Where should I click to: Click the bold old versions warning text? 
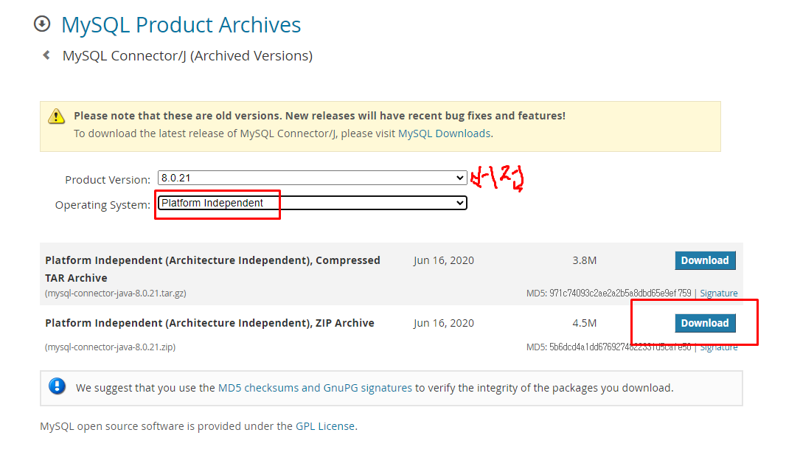[320, 116]
